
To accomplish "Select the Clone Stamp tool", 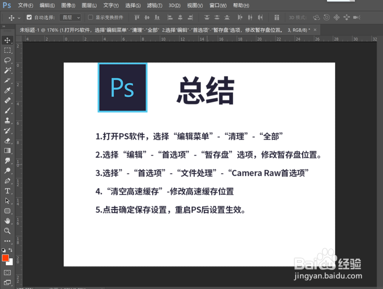I will pos(8,121).
